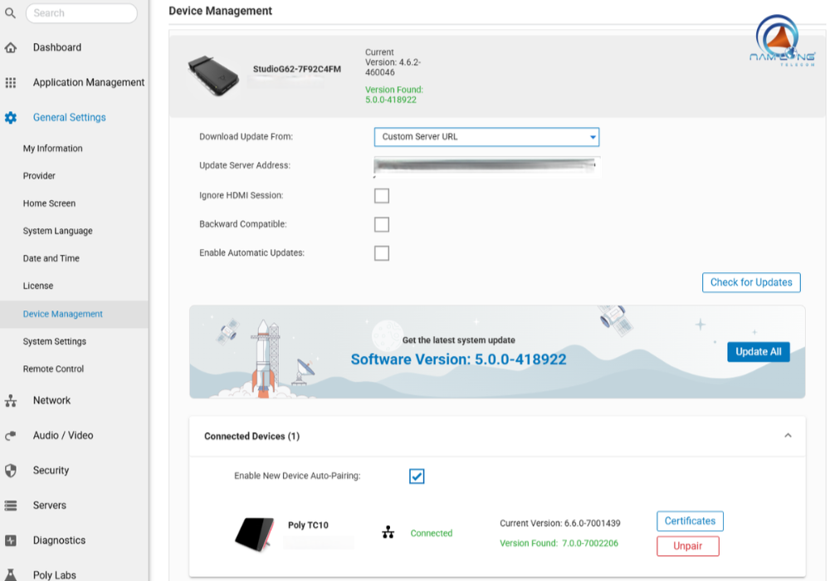Click the Servers stack icon

[11, 505]
